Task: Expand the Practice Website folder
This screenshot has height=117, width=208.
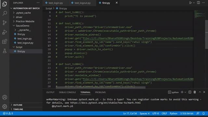Action: click(x=26, y=21)
